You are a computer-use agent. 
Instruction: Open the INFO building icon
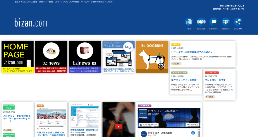click(189, 22)
